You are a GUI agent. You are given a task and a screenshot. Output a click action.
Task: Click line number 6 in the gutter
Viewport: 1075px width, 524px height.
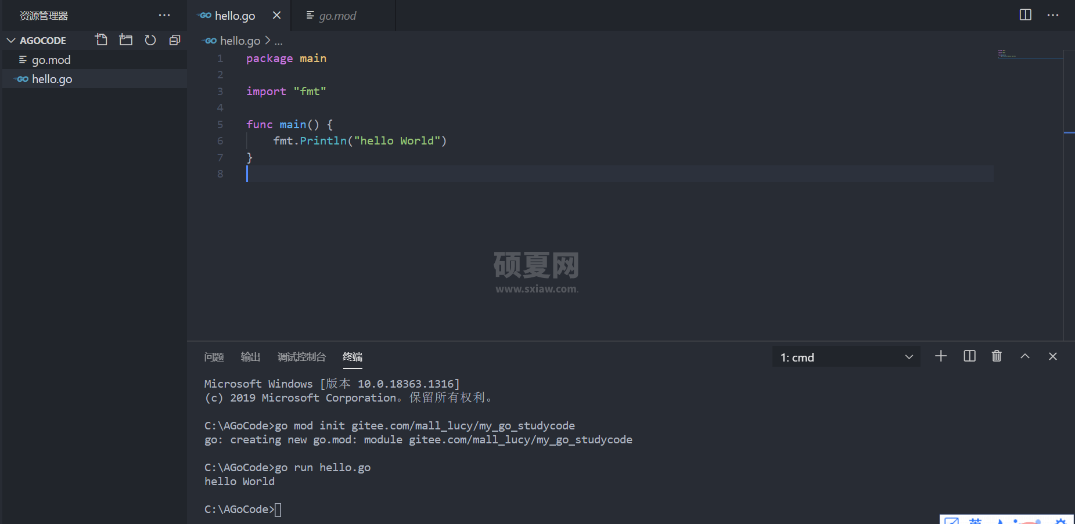point(220,140)
